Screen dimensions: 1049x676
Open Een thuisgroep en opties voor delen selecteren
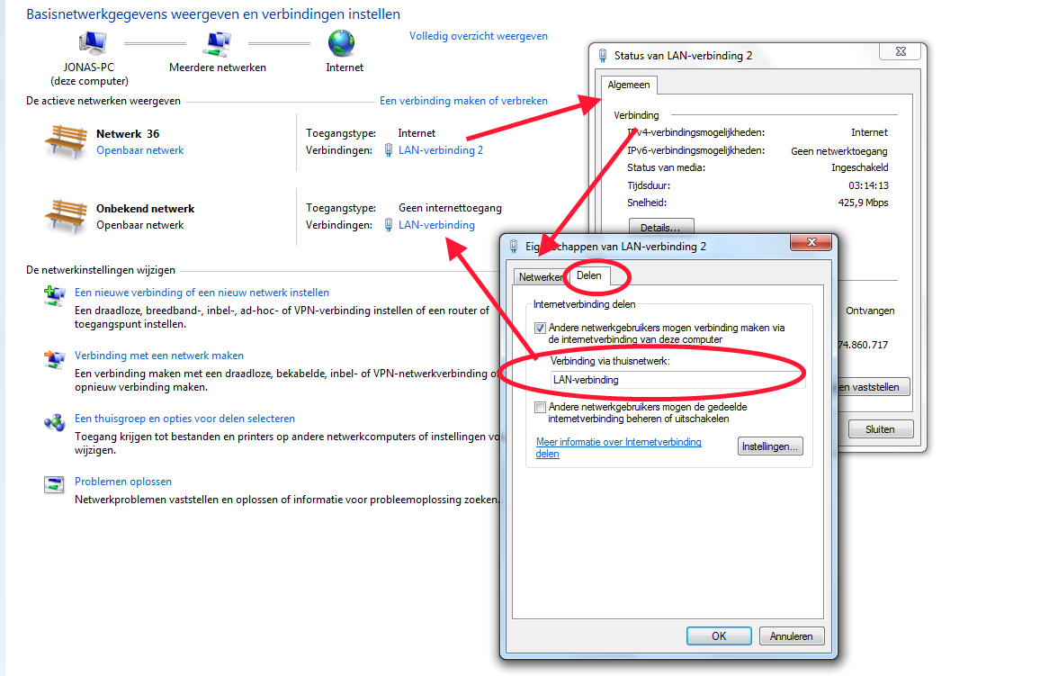[x=184, y=419]
